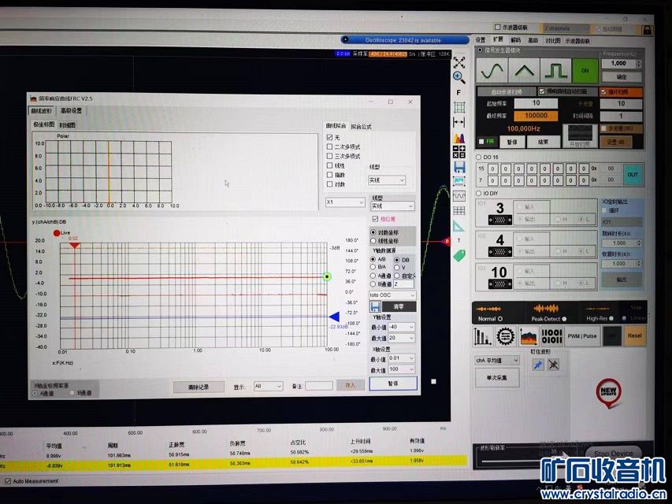The height and width of the screenshot is (504, 672).
Task: Toggle the FIR checkbox
Action: 481,142
